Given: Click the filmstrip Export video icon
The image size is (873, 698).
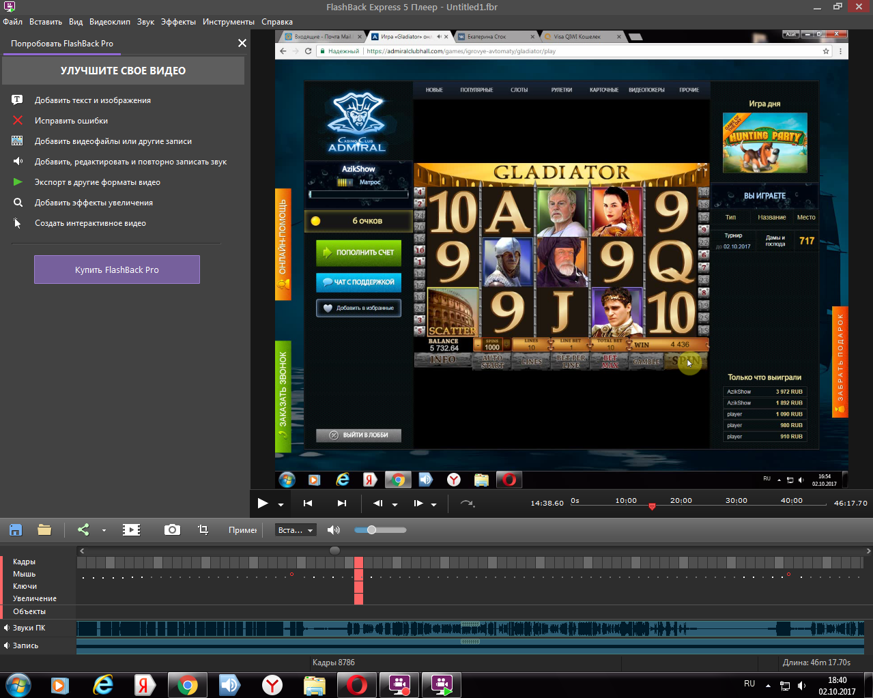Looking at the screenshot, I should point(131,529).
